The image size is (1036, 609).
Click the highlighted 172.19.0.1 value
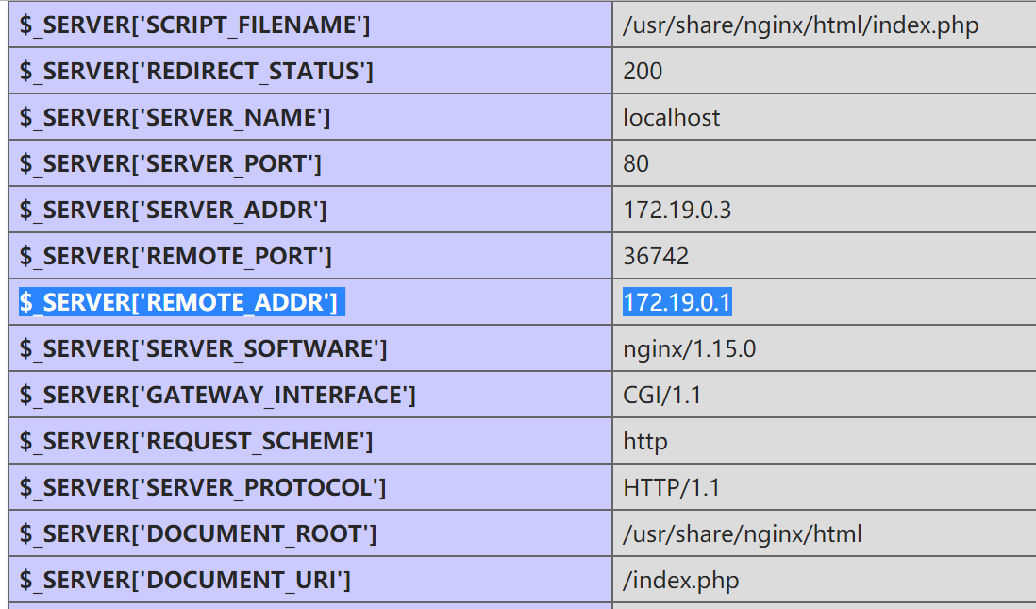pos(677,302)
